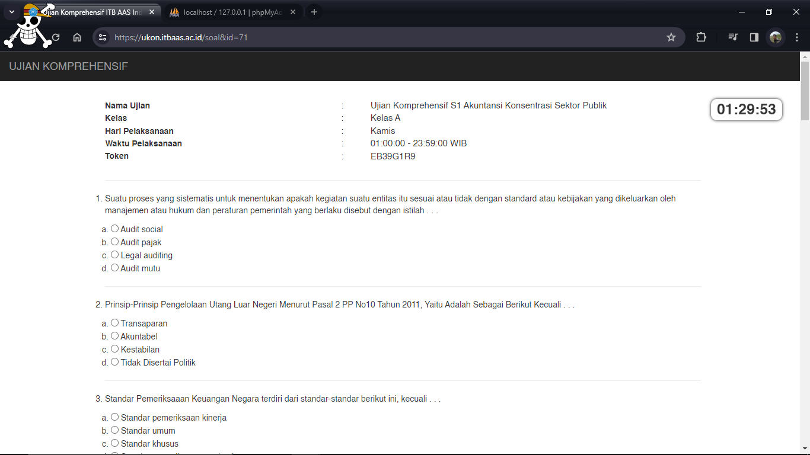Select answer Transaparan

(x=115, y=323)
